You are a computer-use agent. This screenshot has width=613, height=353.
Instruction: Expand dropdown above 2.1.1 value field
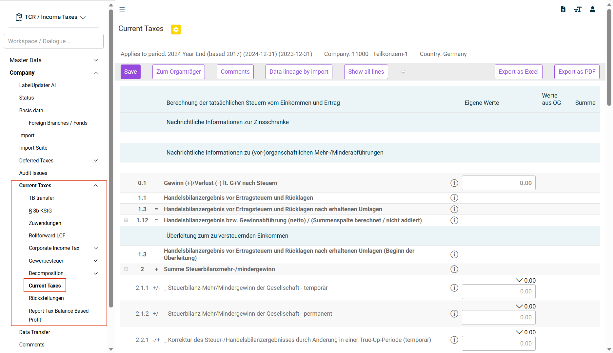point(519,280)
